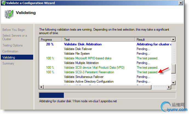
Task: Click the Progress column header
Action: [51, 40]
